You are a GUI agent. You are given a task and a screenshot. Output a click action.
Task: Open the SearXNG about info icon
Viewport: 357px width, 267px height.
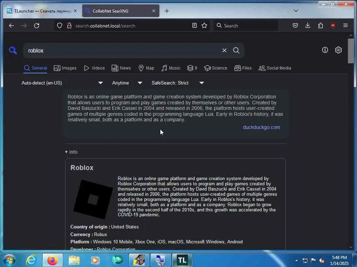click(325, 50)
